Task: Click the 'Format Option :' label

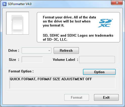Action: [x=21, y=71]
